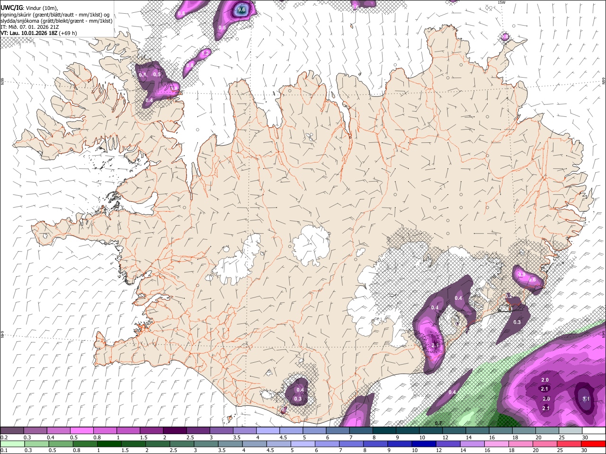606x454 pixels.
Task: Click the 'slydda/snjókoma' legend description line
Action: [56, 20]
